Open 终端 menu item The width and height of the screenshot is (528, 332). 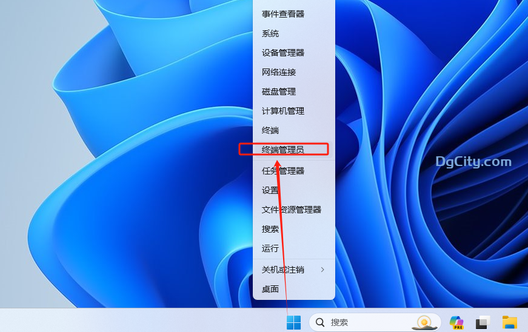tap(293, 130)
